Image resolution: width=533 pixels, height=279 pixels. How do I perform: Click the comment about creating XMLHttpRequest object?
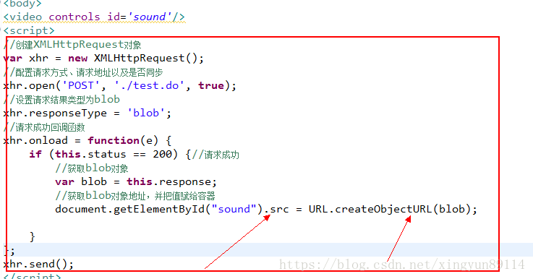(x=72, y=45)
